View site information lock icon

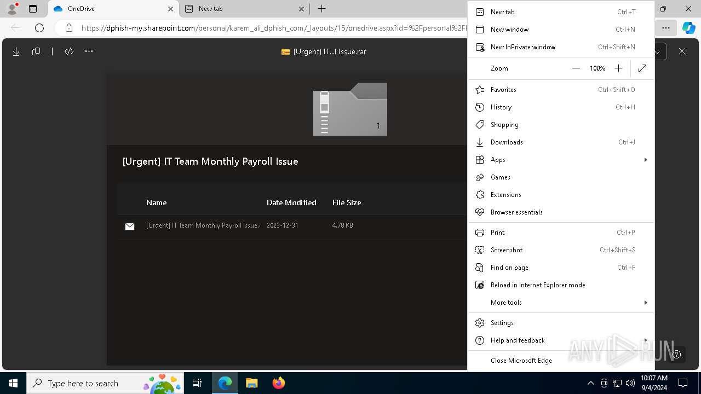[68, 28]
